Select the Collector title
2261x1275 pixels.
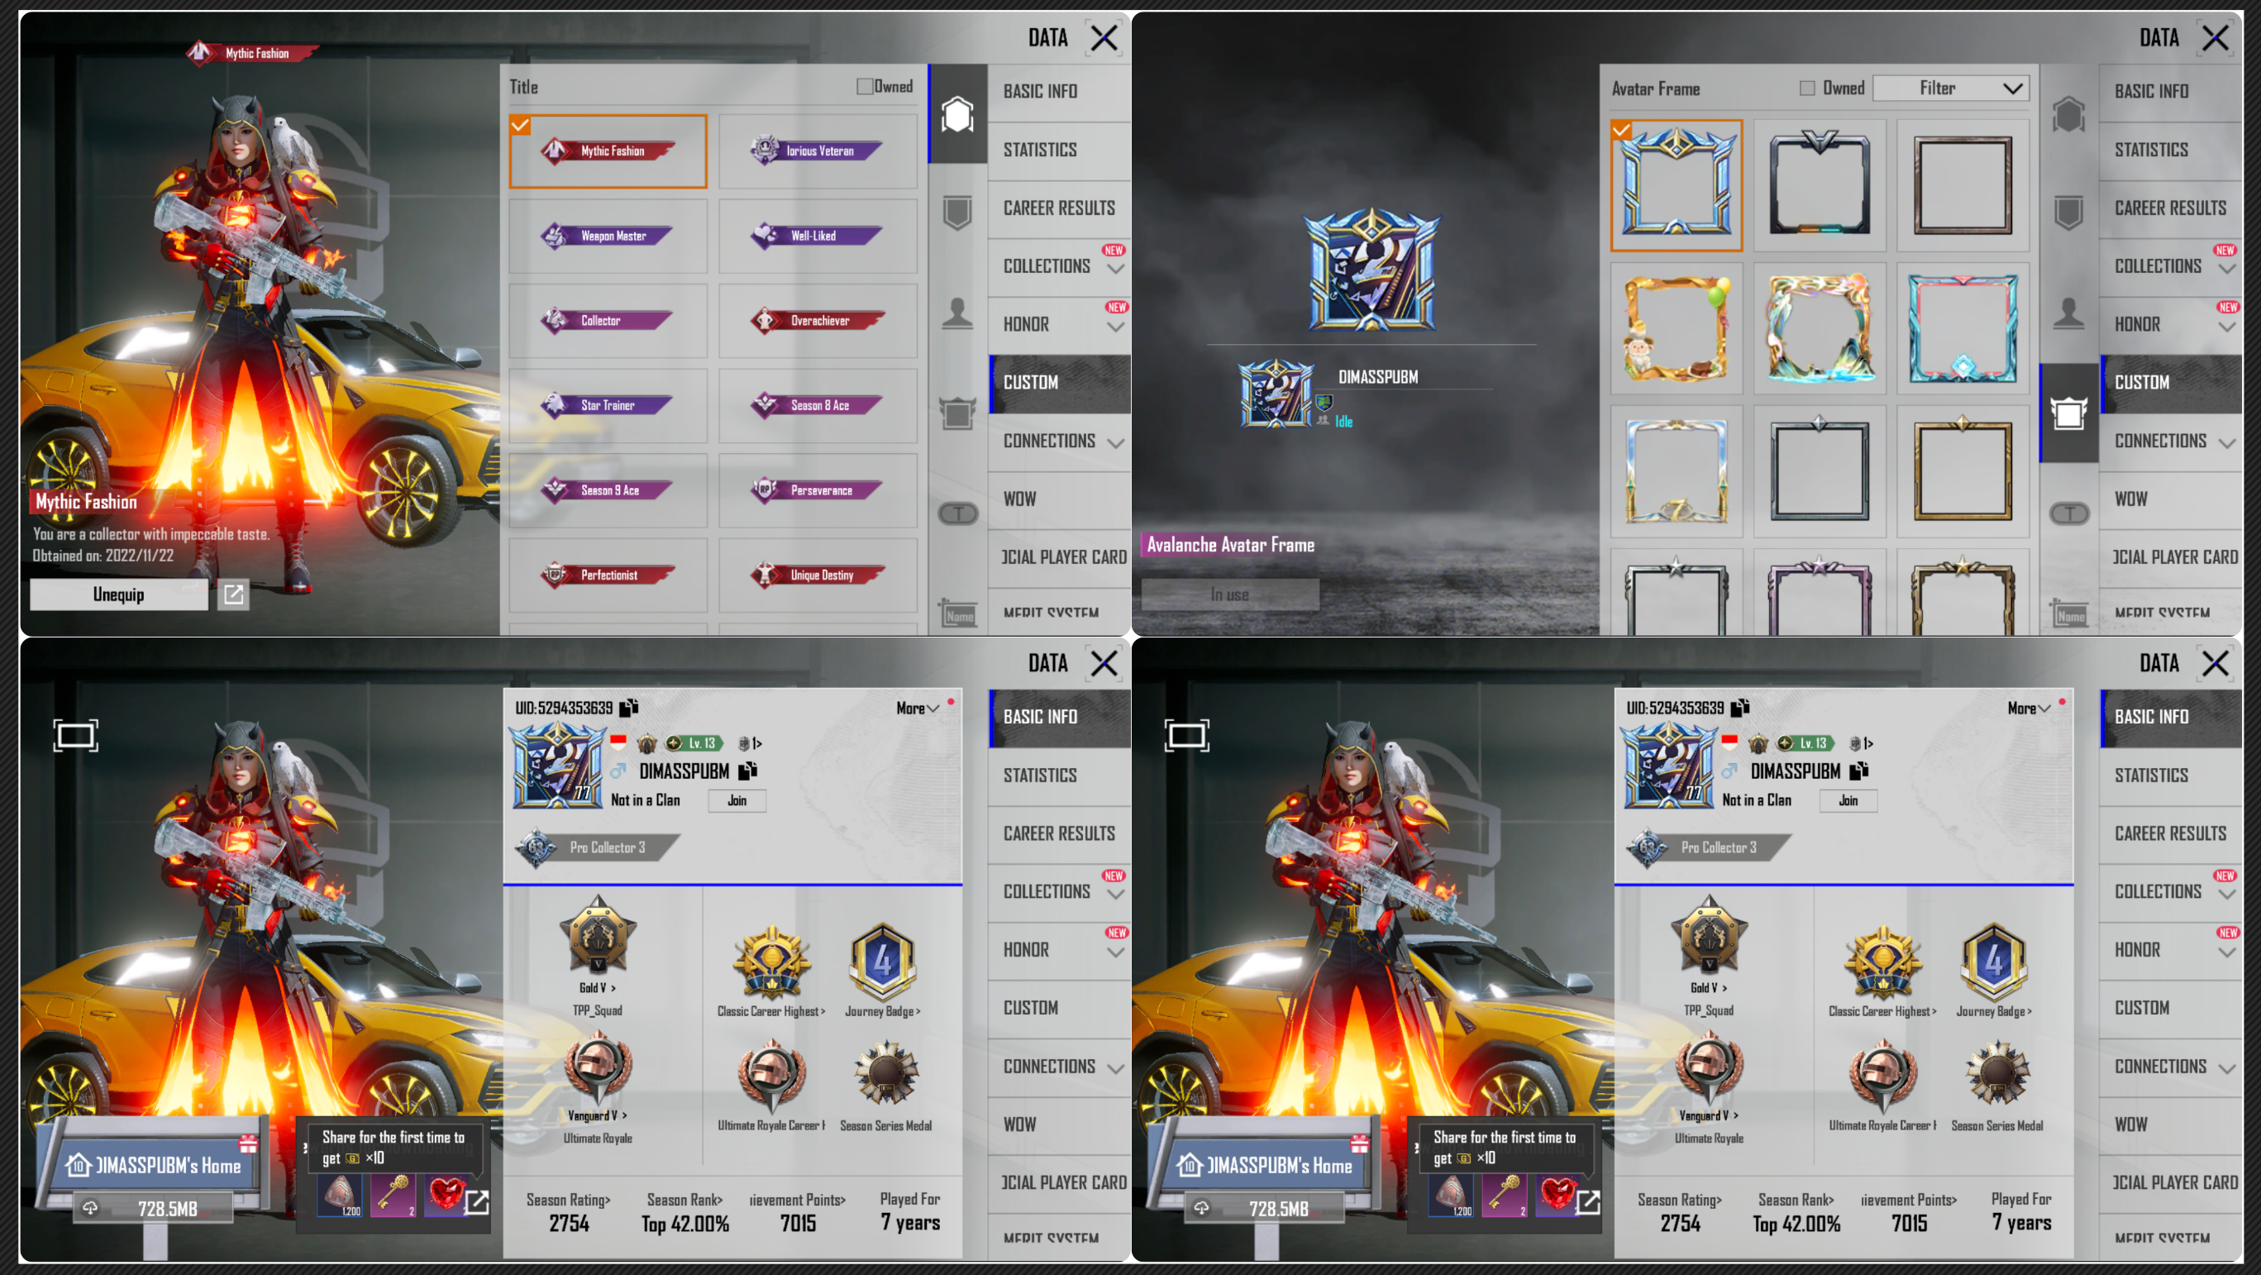pos(608,321)
